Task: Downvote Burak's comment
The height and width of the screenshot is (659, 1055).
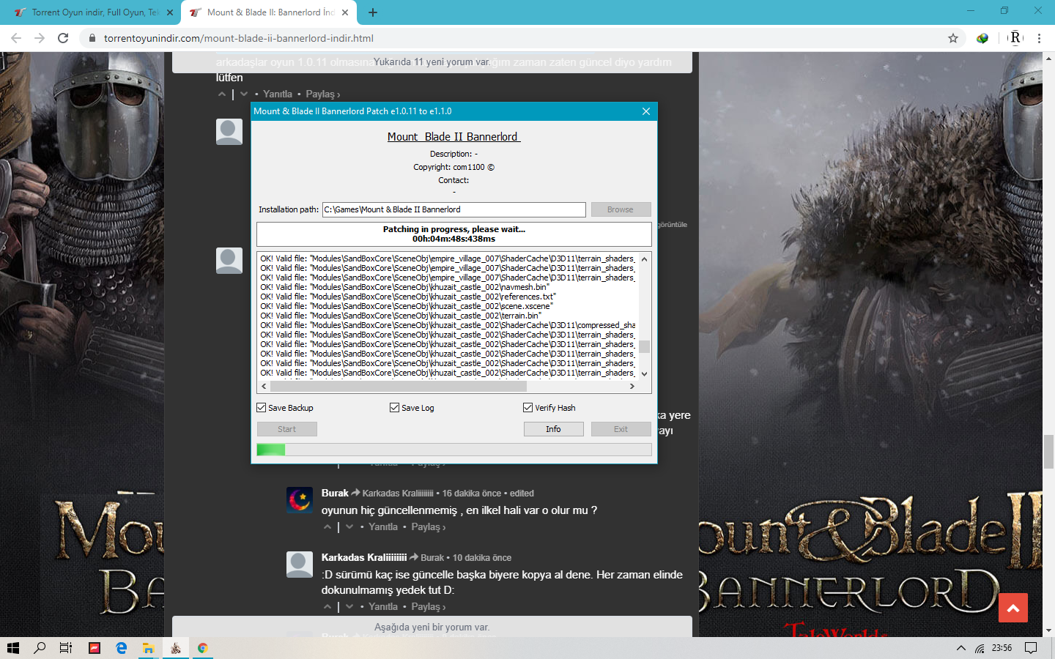Action: 349,526
